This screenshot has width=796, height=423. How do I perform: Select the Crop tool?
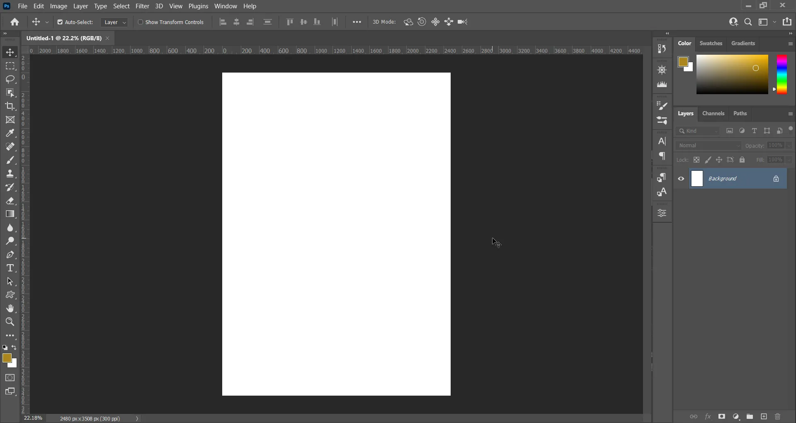(x=10, y=106)
